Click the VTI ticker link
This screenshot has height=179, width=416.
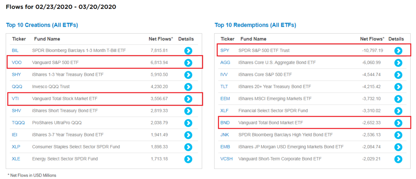[x=15, y=99]
